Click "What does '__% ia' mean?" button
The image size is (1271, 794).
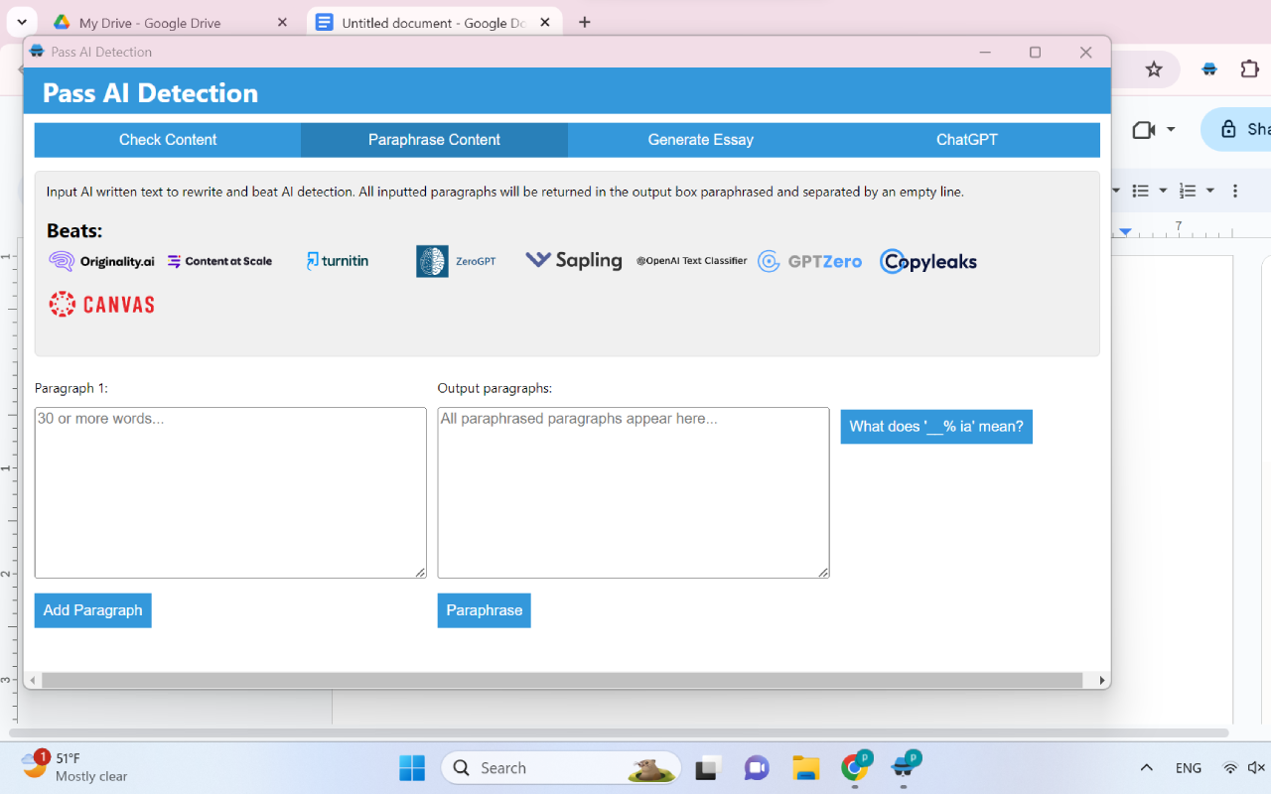pyautogui.click(x=936, y=427)
